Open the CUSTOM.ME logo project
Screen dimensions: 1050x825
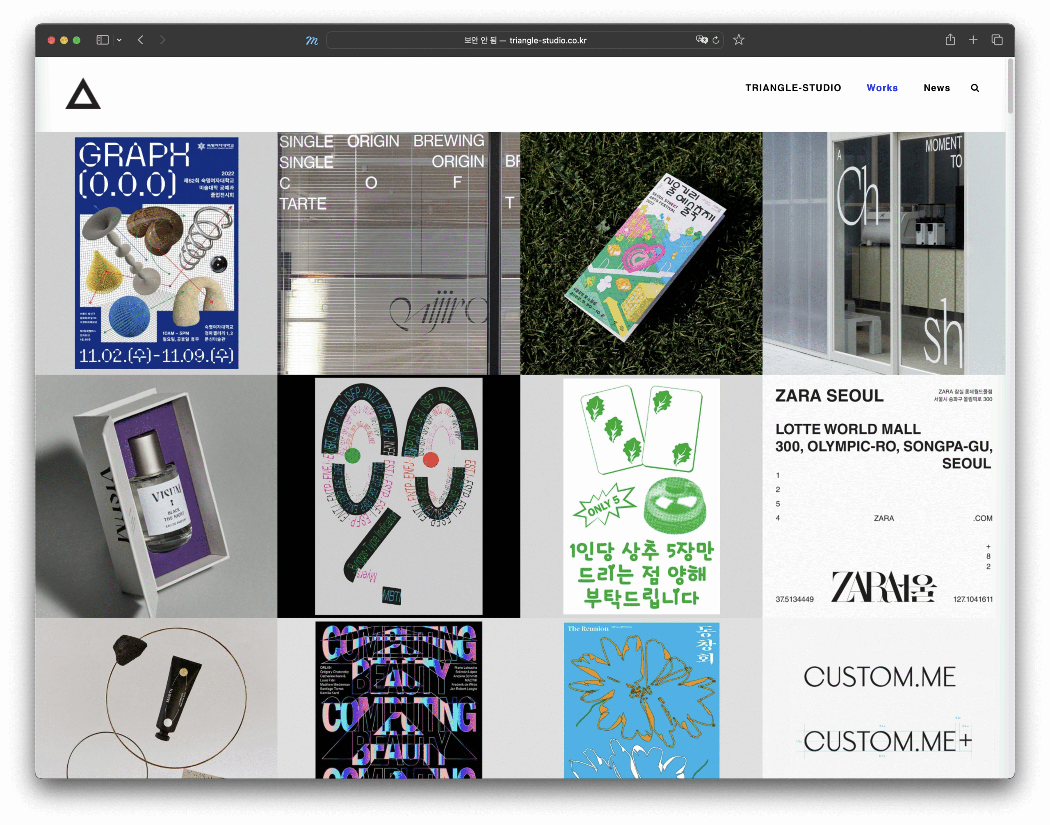883,698
